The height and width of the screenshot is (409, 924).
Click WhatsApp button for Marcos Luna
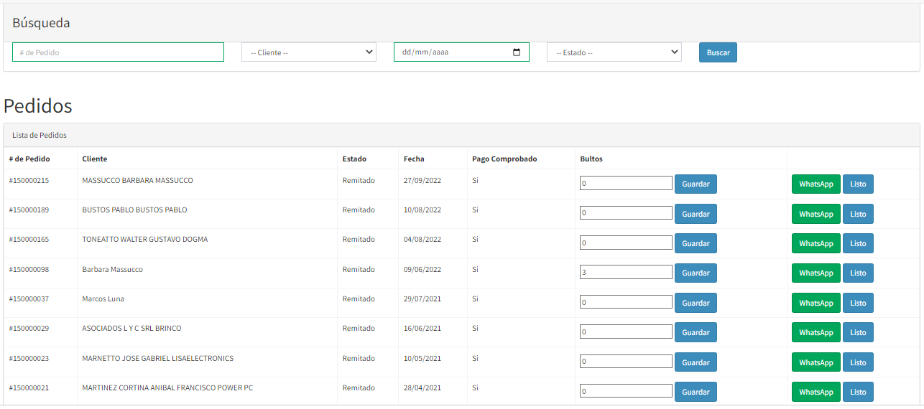[816, 303]
